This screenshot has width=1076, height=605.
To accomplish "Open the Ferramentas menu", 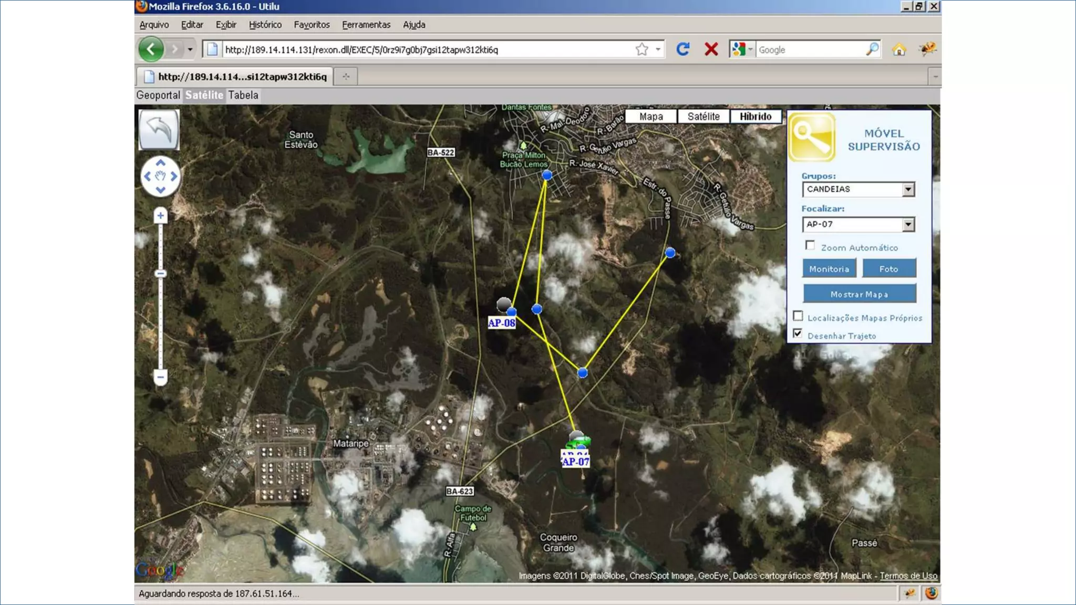I will click(366, 25).
